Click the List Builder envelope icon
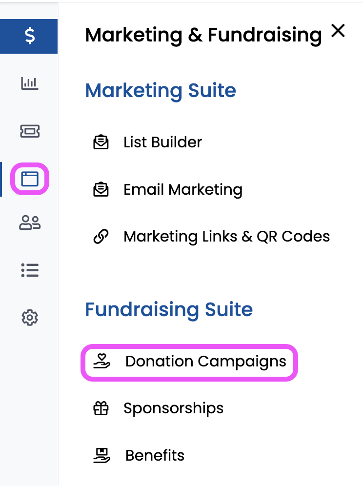 [x=101, y=142]
